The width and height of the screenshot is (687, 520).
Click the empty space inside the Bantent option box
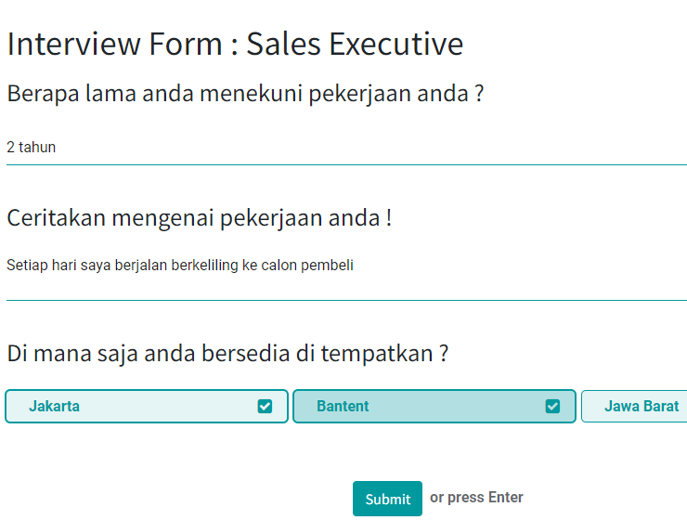click(456, 406)
